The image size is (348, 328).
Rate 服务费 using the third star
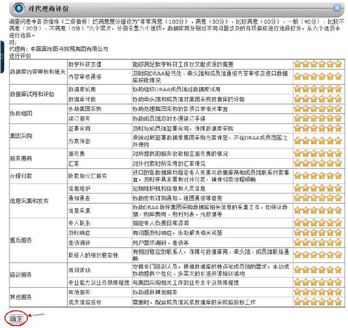pos(314,153)
